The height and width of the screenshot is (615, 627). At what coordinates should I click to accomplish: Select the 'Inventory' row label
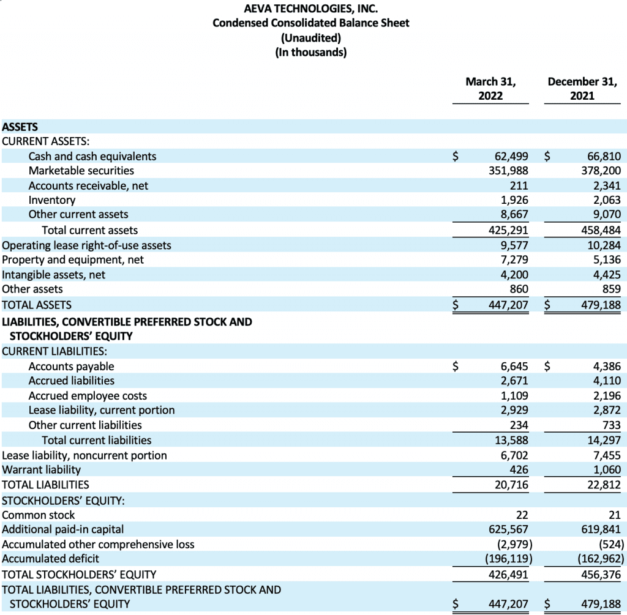point(52,200)
